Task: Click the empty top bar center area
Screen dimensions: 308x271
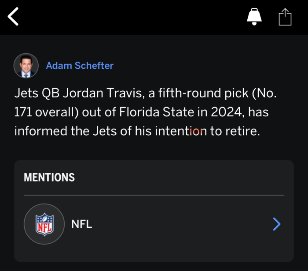Action: point(132,17)
